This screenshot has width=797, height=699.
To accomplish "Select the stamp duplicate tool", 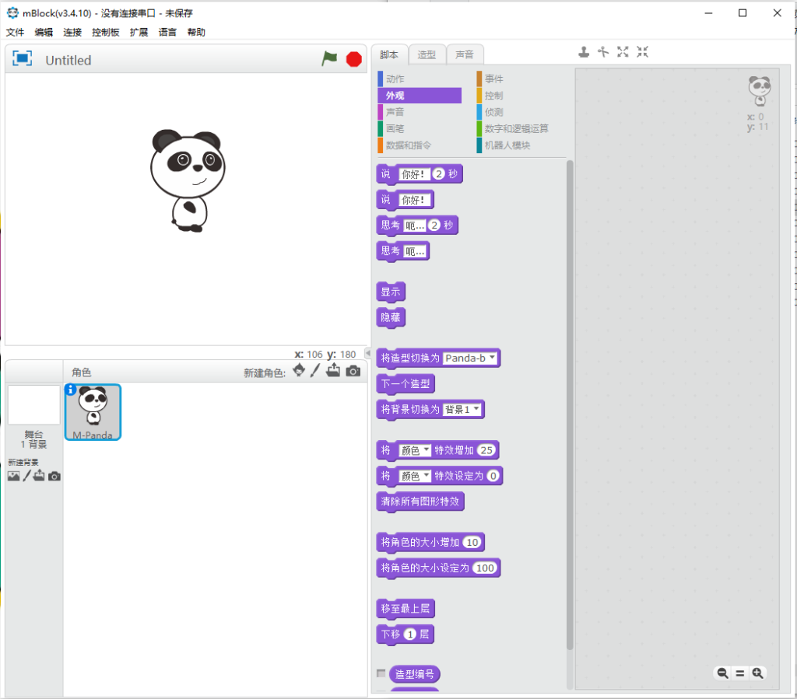I will click(584, 52).
